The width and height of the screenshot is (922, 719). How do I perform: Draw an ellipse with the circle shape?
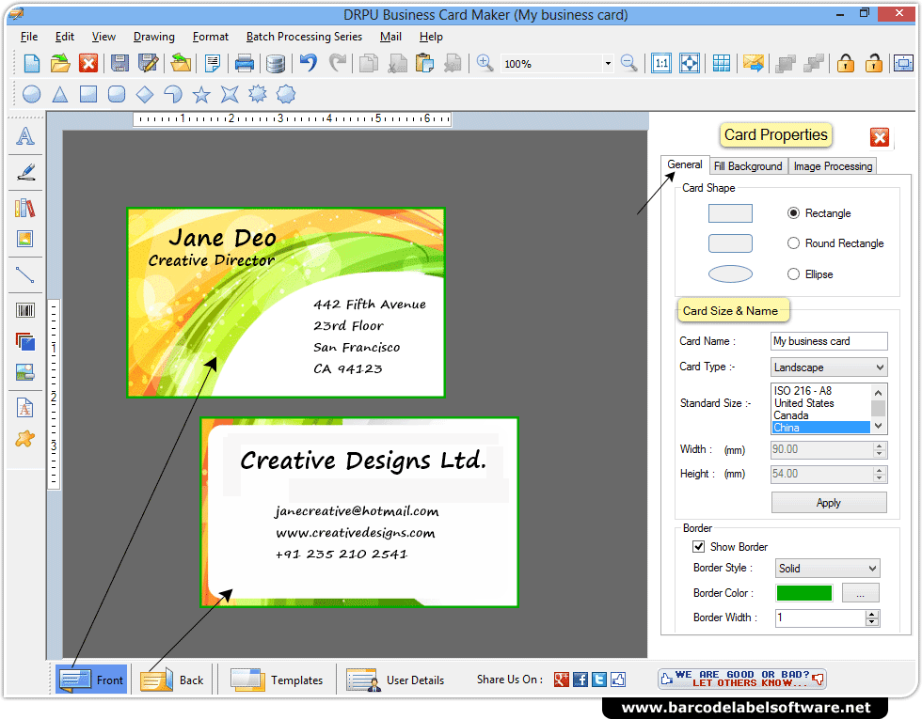pyautogui.click(x=31, y=94)
